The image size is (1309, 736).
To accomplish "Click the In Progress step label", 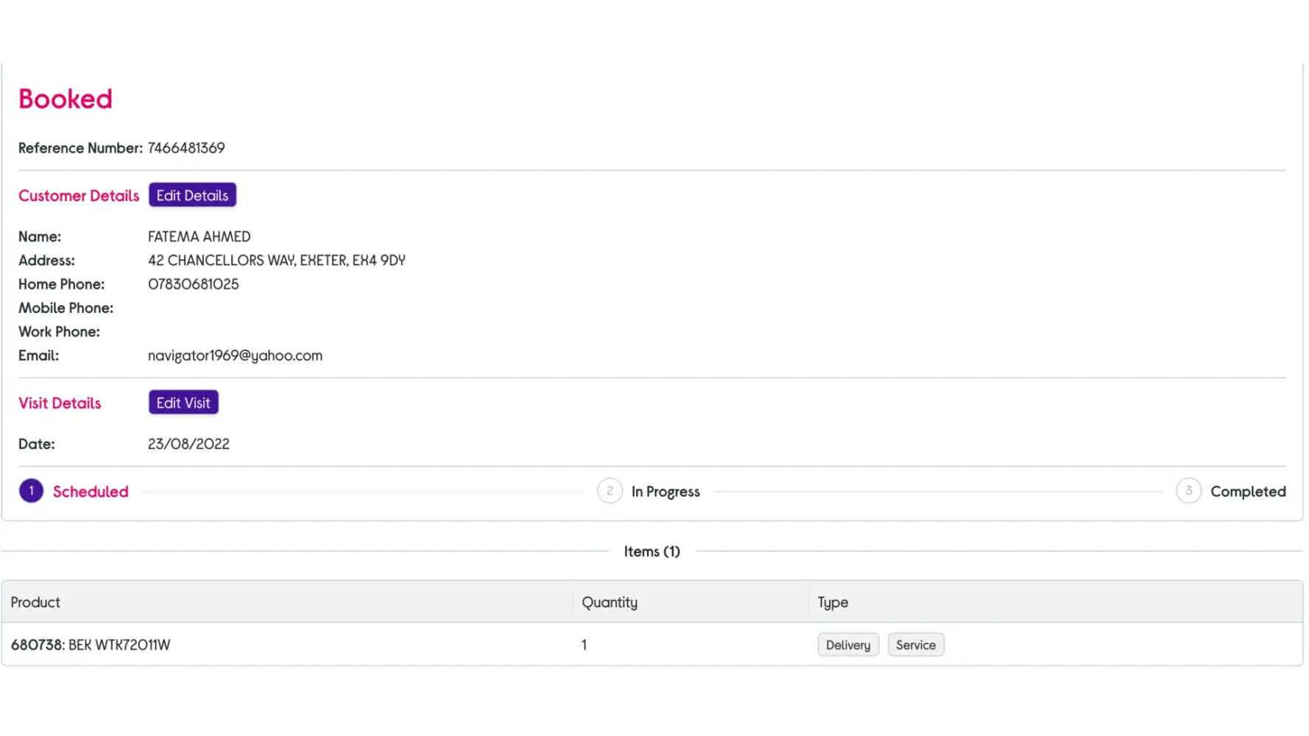I will click(666, 492).
